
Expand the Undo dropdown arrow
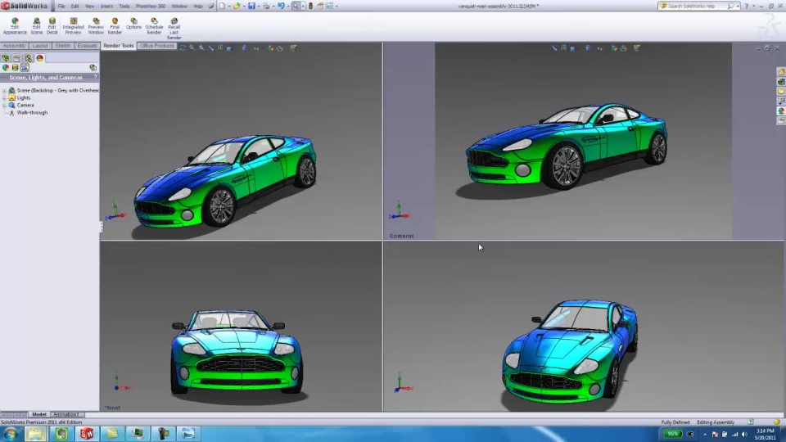(x=287, y=6)
